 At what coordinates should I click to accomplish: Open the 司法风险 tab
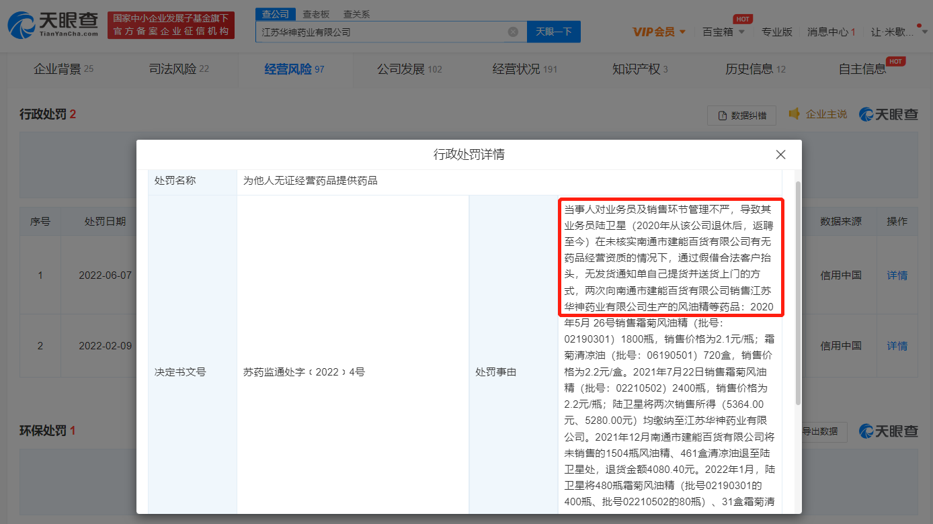coord(179,69)
